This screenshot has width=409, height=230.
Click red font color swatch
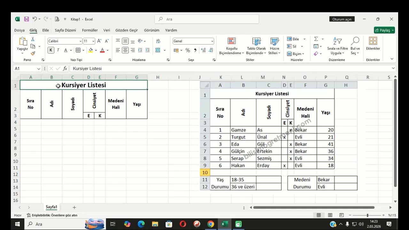102,50
